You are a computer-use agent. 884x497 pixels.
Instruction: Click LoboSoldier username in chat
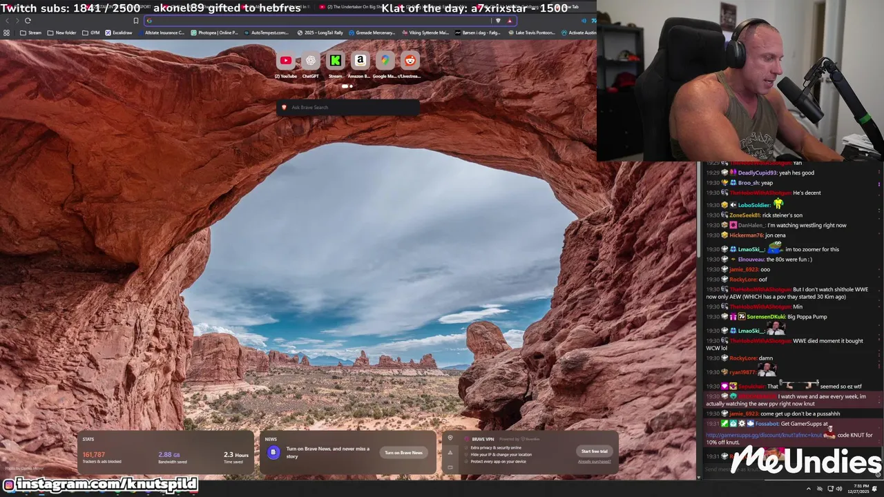[754, 205]
